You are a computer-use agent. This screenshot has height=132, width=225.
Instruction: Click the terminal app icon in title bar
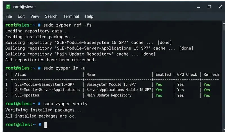point(8,6)
